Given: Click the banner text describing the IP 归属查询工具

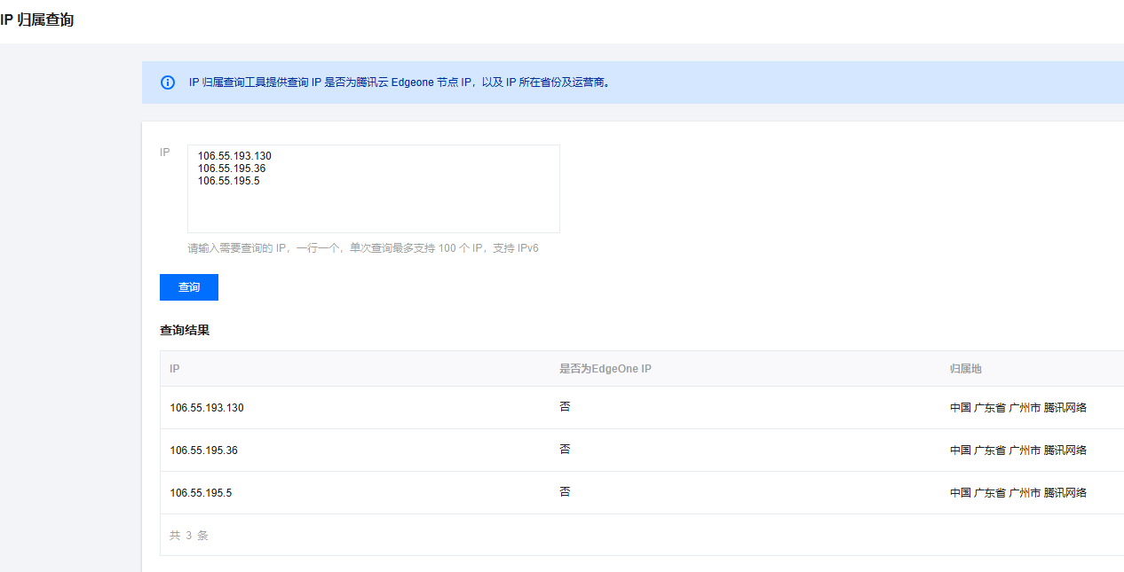Looking at the screenshot, I should coord(400,82).
